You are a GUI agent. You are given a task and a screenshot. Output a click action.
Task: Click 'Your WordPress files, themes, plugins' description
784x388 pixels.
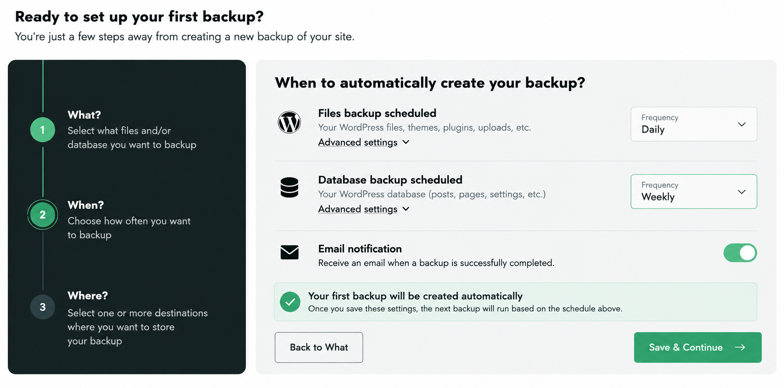coord(425,127)
